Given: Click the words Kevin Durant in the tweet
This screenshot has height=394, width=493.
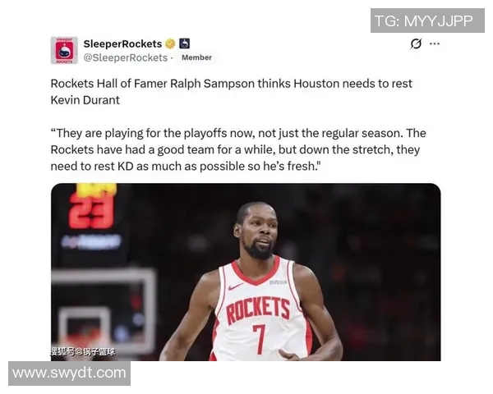Looking at the screenshot, I should (x=85, y=100).
